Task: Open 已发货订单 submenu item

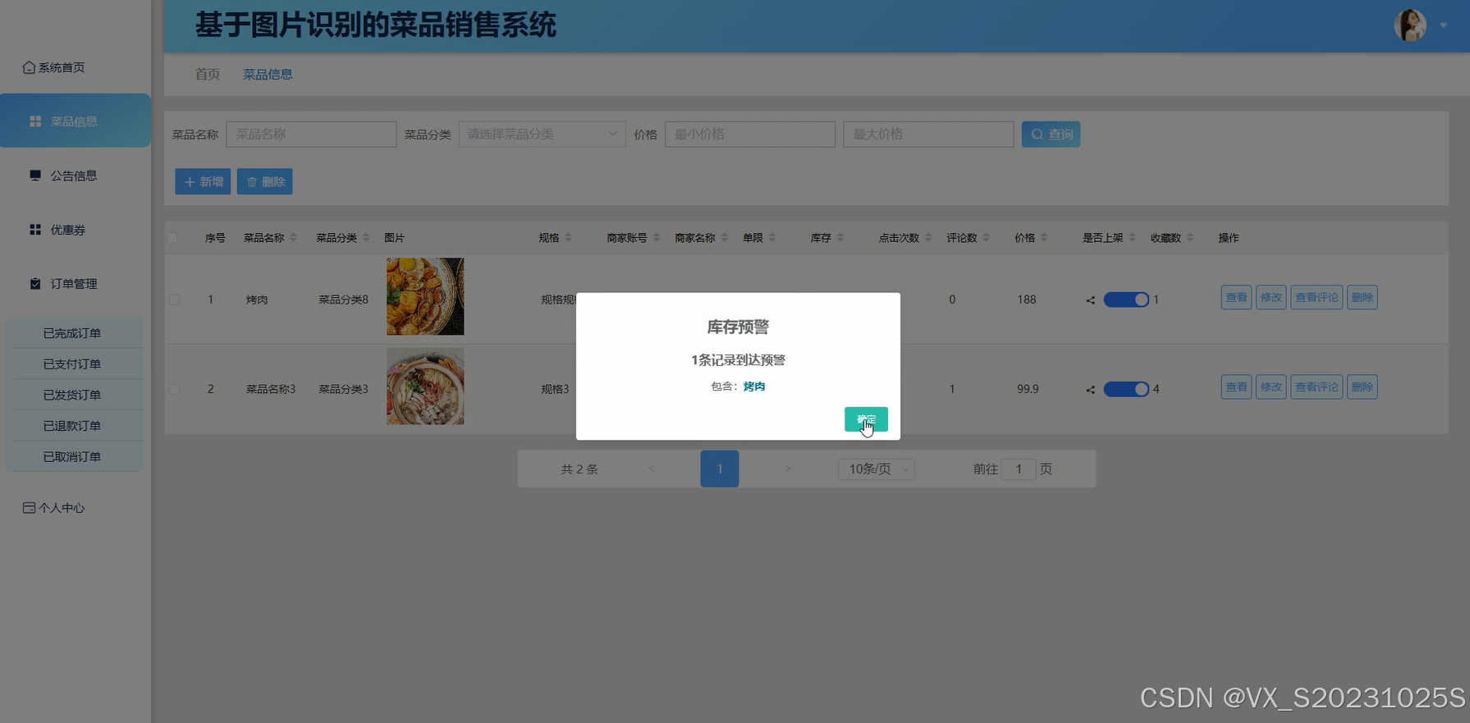Action: (x=72, y=395)
